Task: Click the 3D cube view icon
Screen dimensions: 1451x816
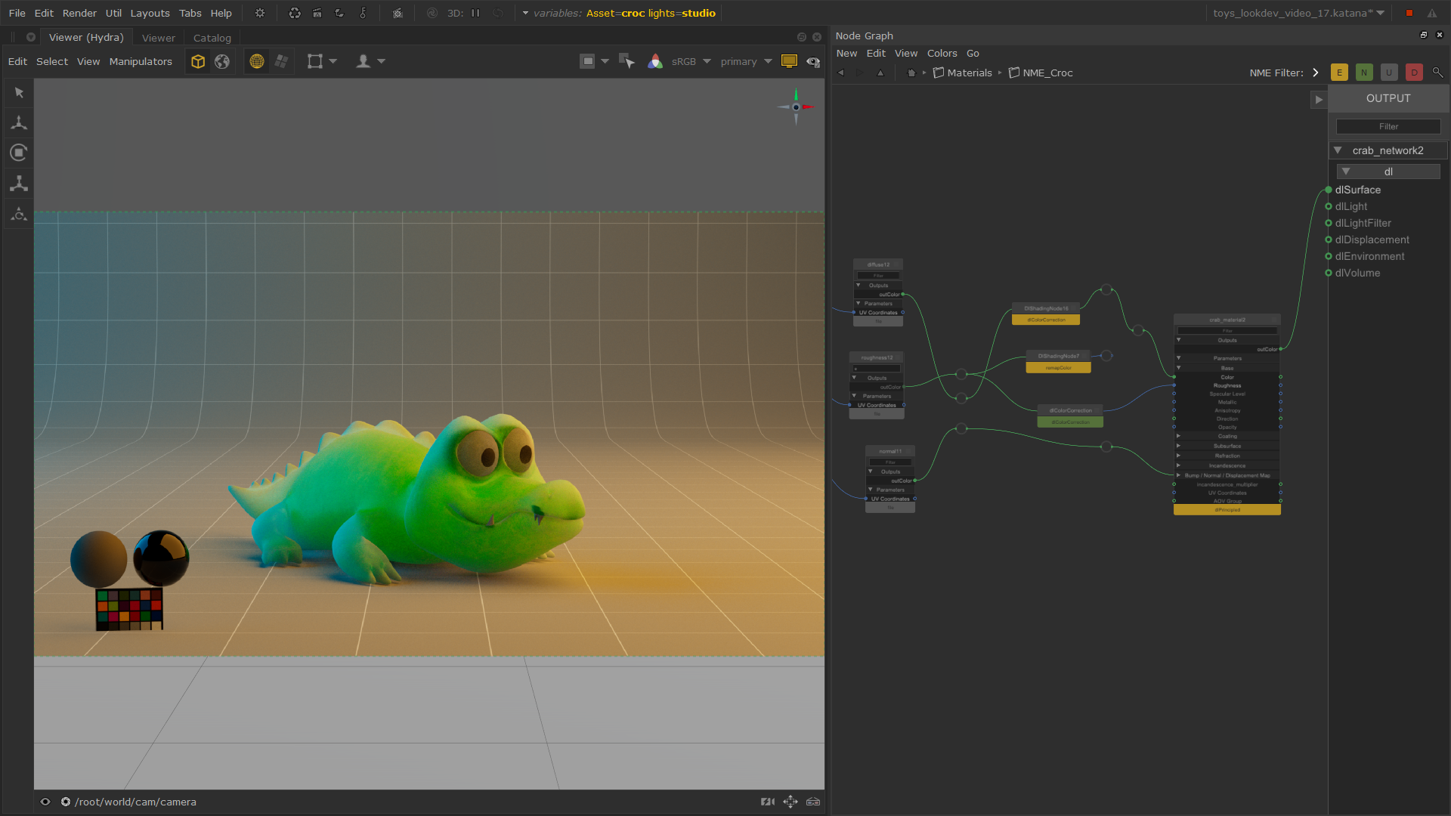Action: [198, 62]
